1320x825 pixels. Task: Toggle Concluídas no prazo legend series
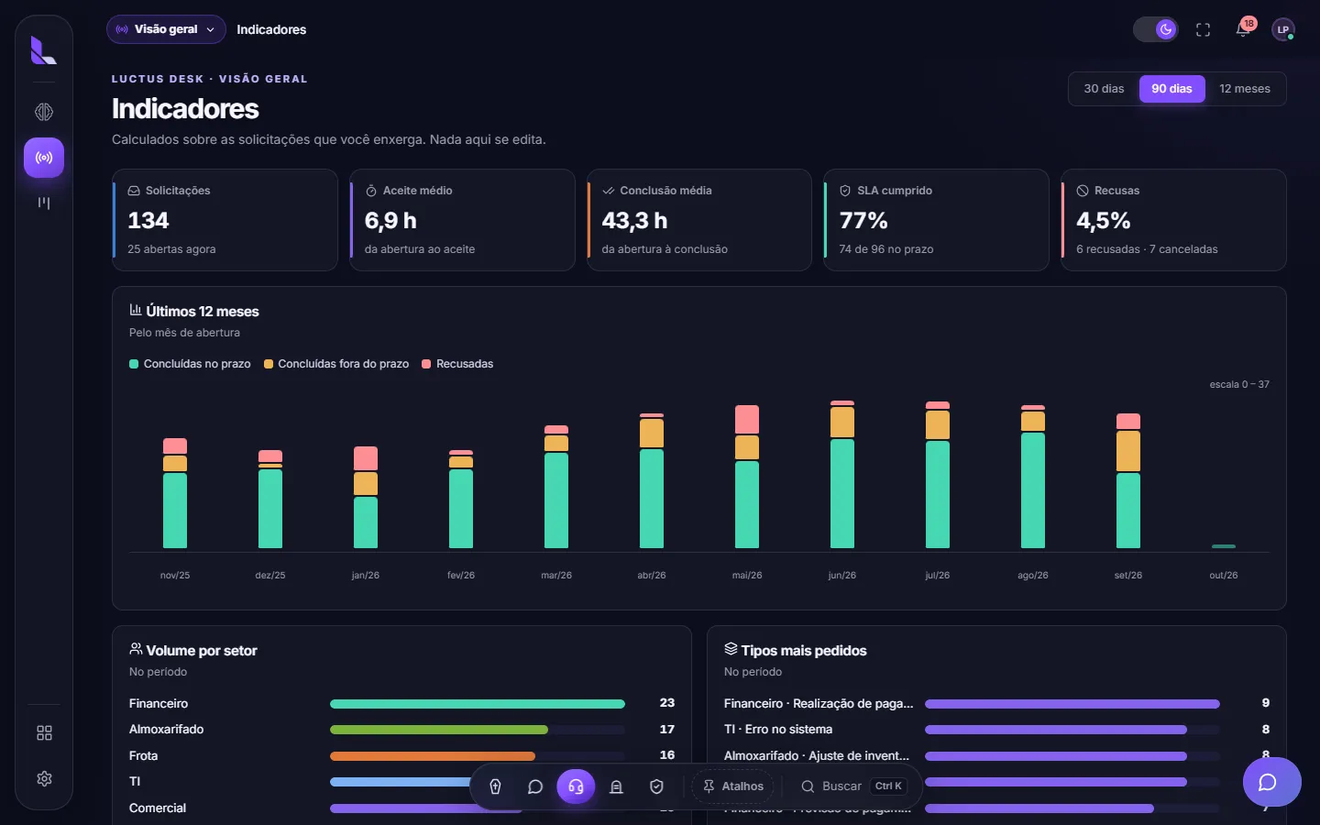pos(191,364)
